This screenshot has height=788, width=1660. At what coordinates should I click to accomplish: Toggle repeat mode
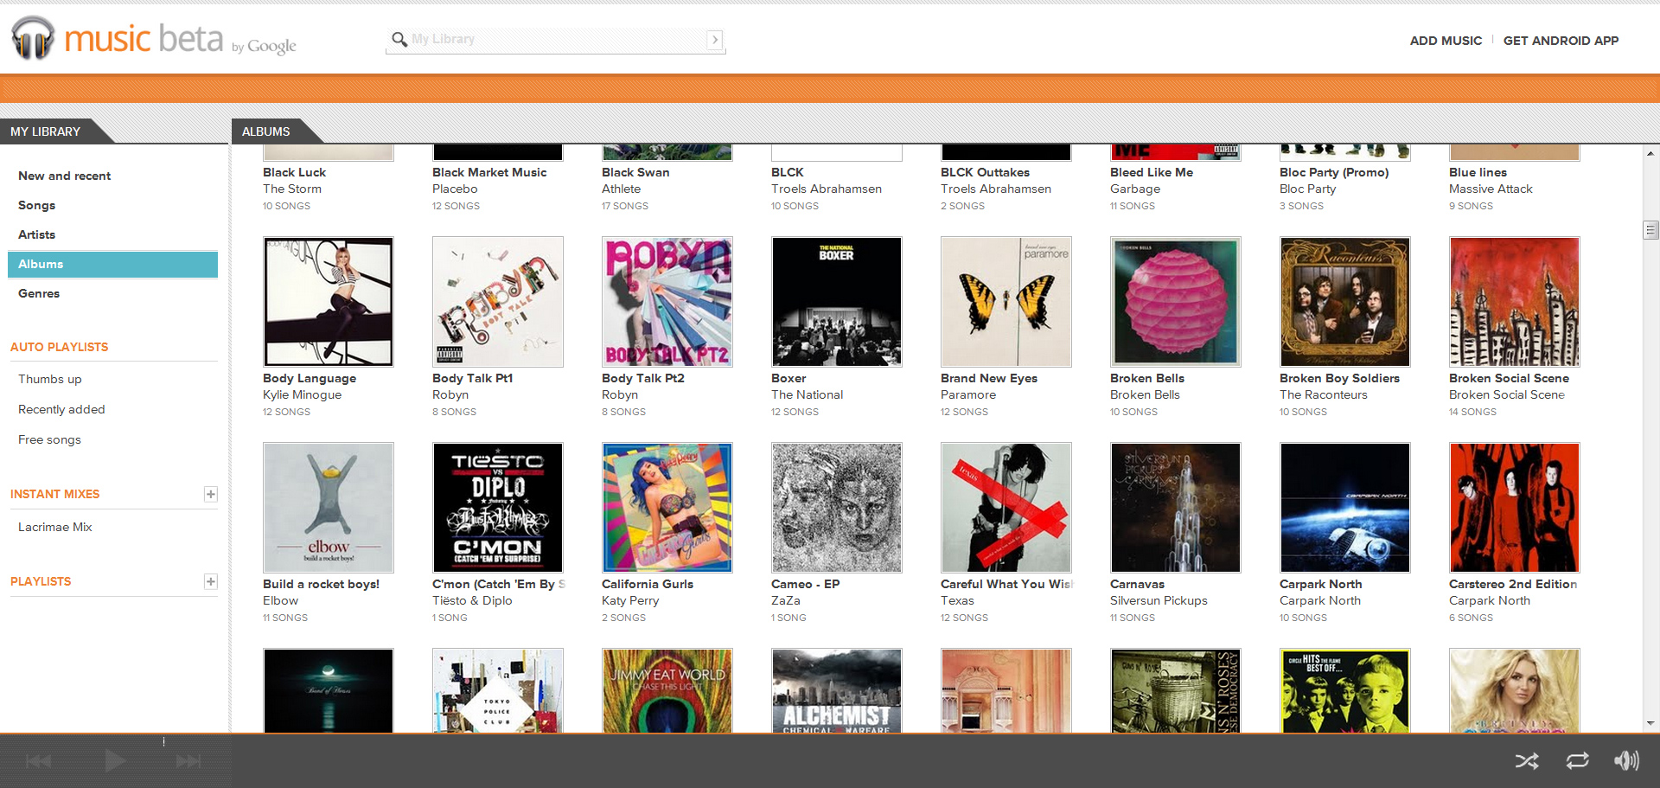tap(1577, 761)
